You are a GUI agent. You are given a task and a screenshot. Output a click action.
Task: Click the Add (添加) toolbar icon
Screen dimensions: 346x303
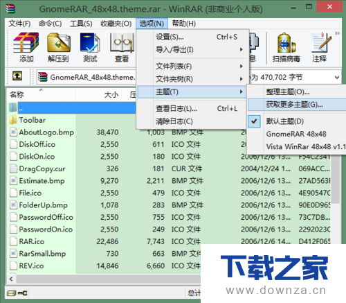click(26, 42)
